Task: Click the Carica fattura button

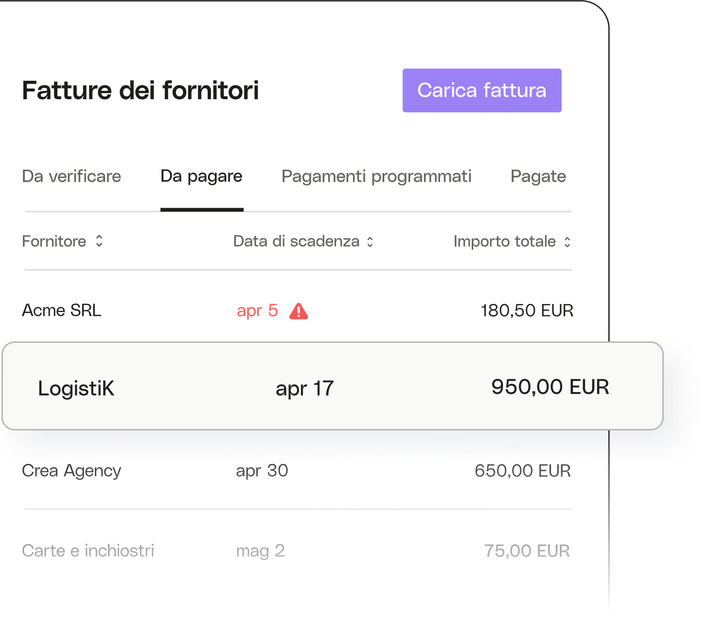Action: (482, 90)
